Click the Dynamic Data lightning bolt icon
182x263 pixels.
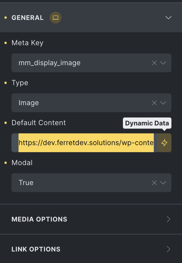(164, 143)
